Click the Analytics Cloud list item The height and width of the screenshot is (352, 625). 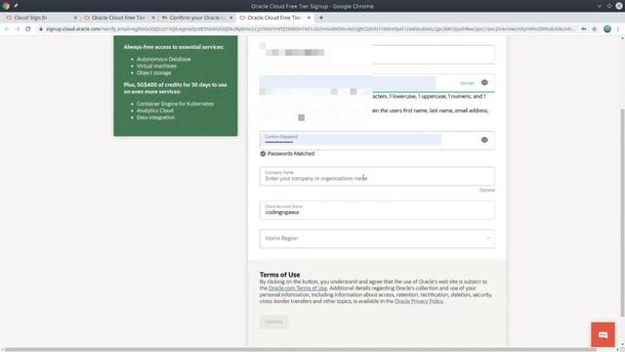click(155, 110)
